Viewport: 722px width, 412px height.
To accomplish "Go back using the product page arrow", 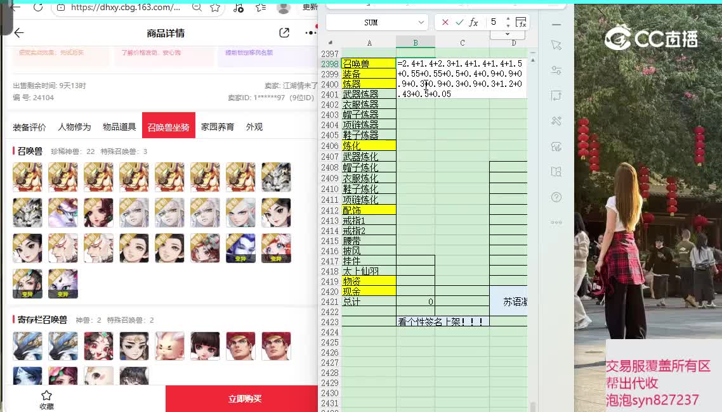I will [x=19, y=33].
